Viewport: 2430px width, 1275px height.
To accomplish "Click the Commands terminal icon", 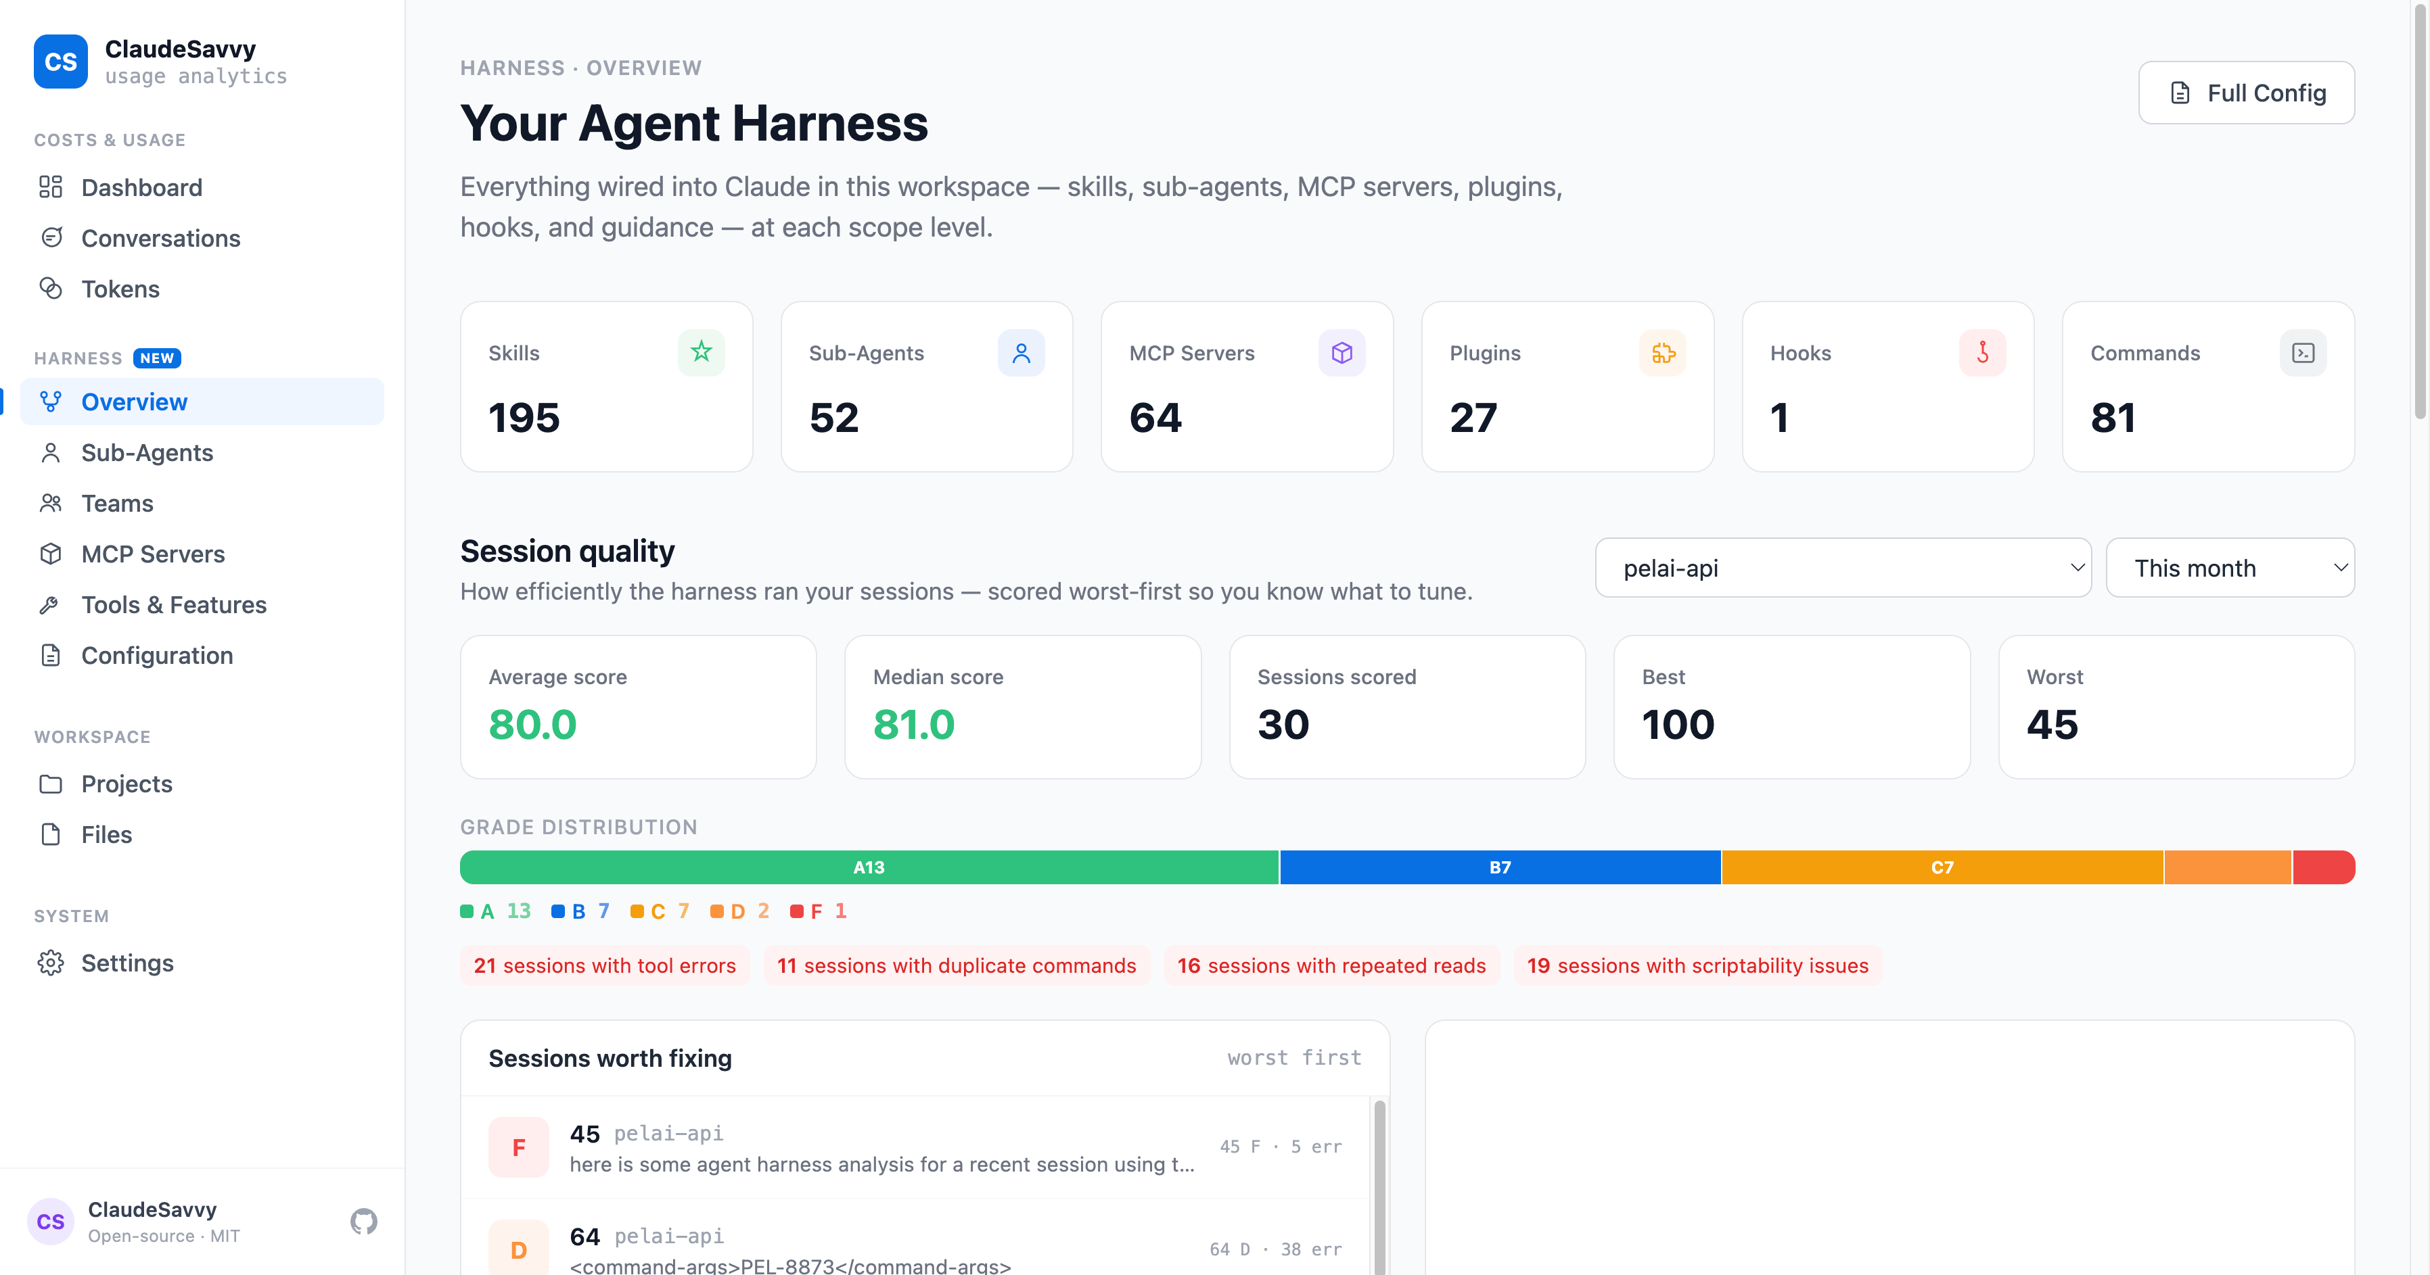I will 2303,352.
